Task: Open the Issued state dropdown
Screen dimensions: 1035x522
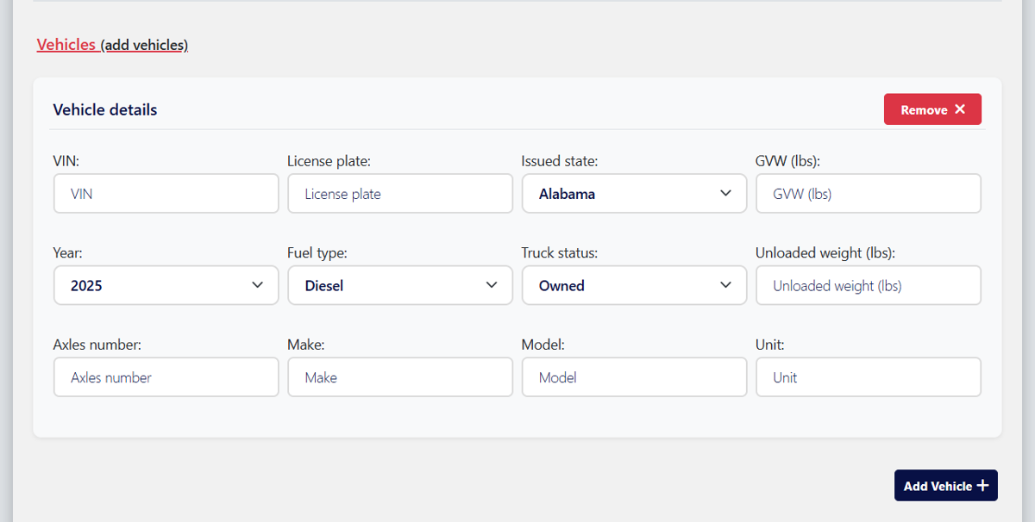Action: click(633, 194)
